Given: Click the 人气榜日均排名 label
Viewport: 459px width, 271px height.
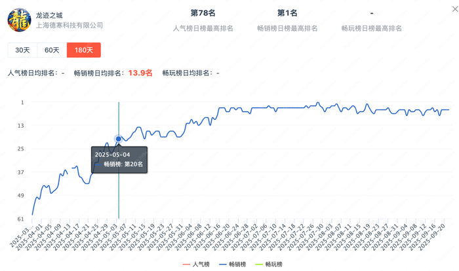Looking at the screenshot, I should tap(31, 73).
